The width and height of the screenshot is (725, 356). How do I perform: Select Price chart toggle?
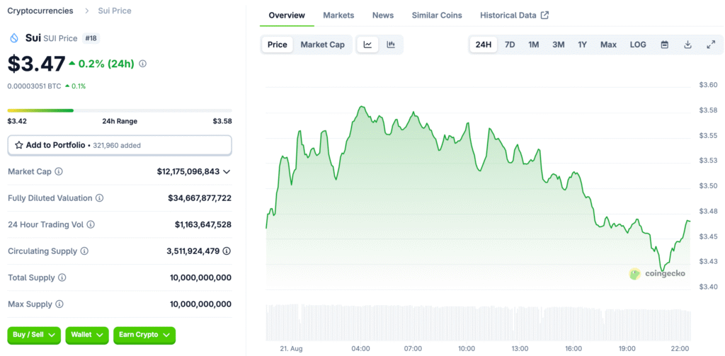(x=278, y=45)
